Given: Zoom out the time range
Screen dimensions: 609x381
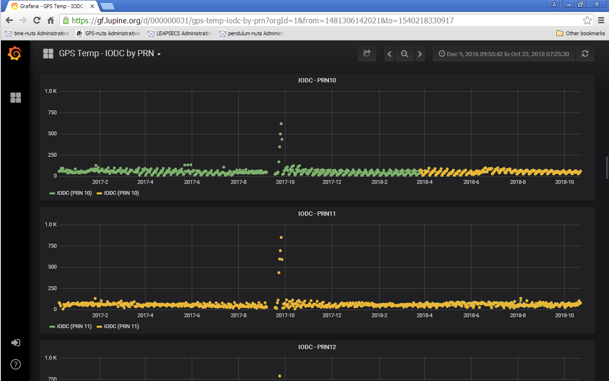Looking at the screenshot, I should point(404,54).
